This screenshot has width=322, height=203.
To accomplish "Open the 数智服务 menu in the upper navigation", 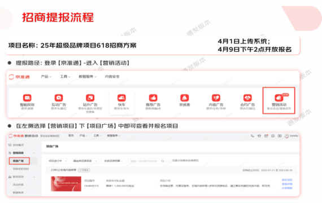I will point(88,77).
